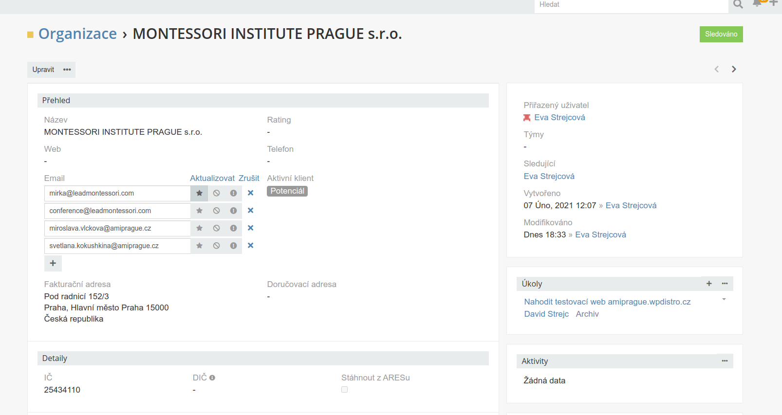Set svetlana.kokushkina@amiprague.cz as primary with star
The image size is (782, 415).
click(199, 246)
